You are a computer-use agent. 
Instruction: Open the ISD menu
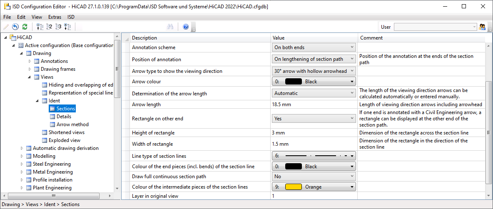coord(71,17)
